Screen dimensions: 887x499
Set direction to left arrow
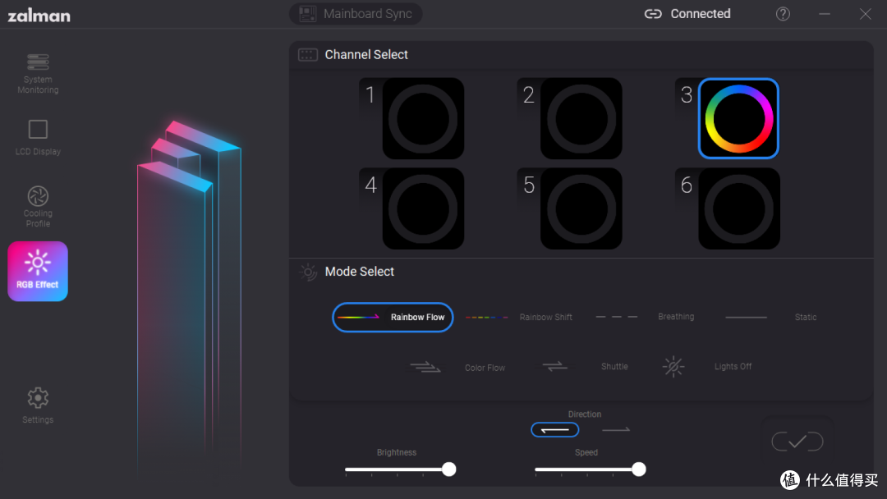coord(555,430)
